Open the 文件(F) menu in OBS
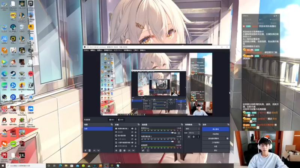 pyautogui.click(x=86, y=50)
